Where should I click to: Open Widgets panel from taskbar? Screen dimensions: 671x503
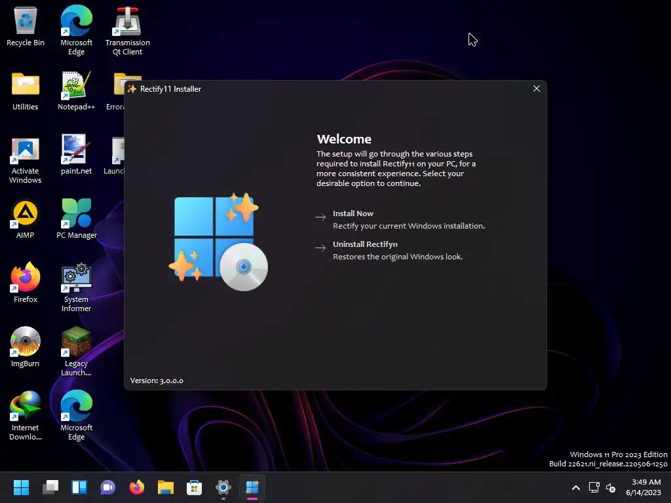tap(79, 487)
